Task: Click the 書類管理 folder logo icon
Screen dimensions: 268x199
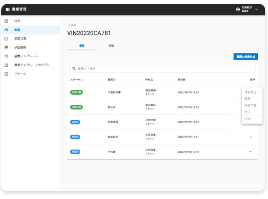Action: click(x=7, y=9)
